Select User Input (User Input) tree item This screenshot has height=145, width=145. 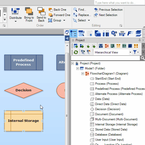pos(107,140)
